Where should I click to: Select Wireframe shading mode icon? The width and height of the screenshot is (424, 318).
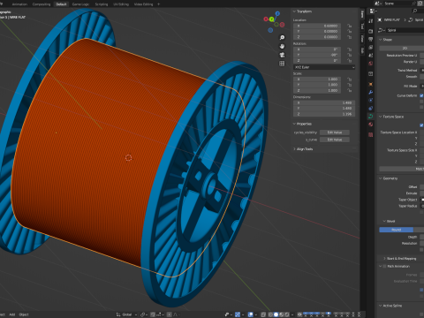click(270, 314)
